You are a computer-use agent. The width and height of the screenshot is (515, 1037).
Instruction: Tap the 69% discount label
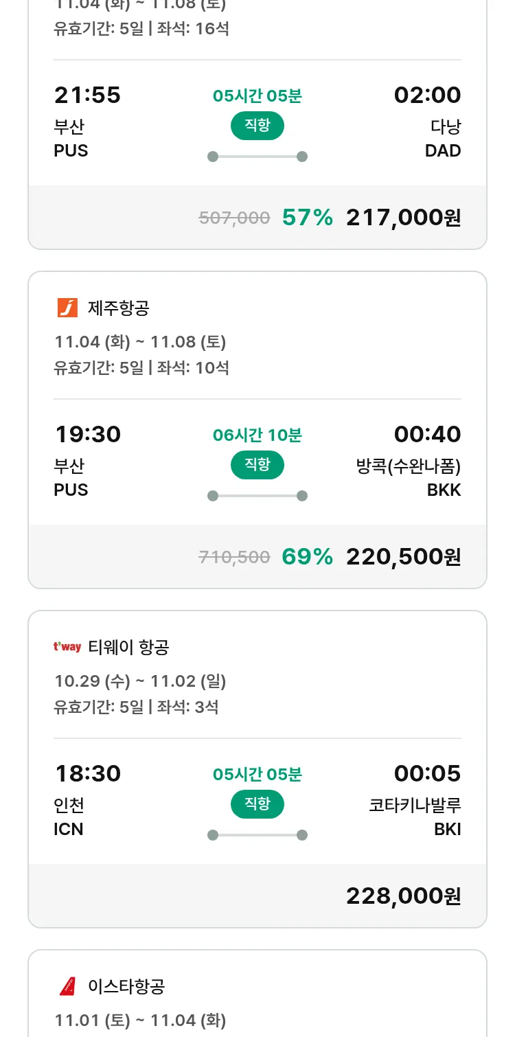tap(307, 557)
